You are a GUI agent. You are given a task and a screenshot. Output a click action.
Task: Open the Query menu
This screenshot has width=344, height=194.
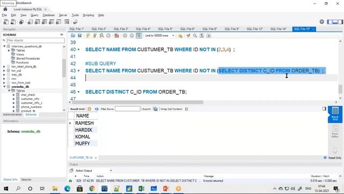click(34, 15)
